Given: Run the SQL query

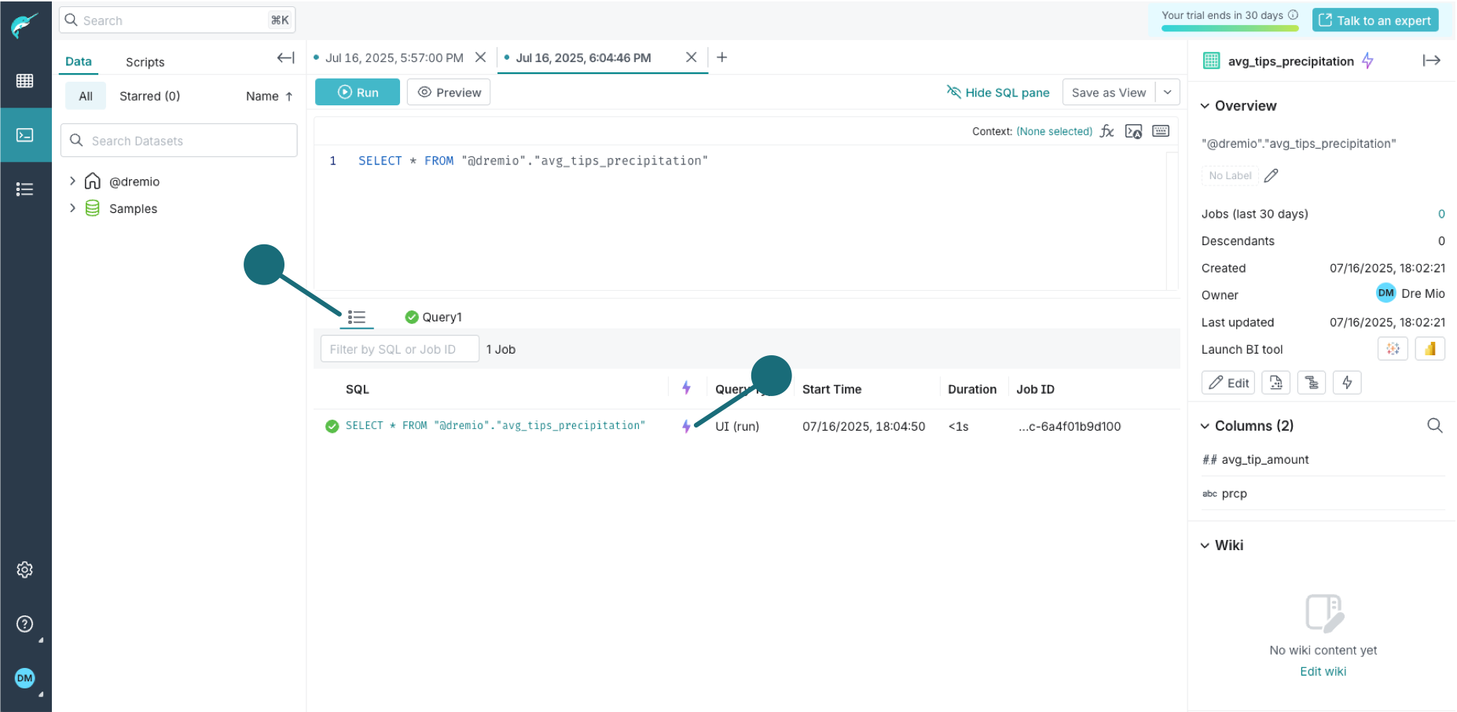Looking at the screenshot, I should pyautogui.click(x=357, y=92).
